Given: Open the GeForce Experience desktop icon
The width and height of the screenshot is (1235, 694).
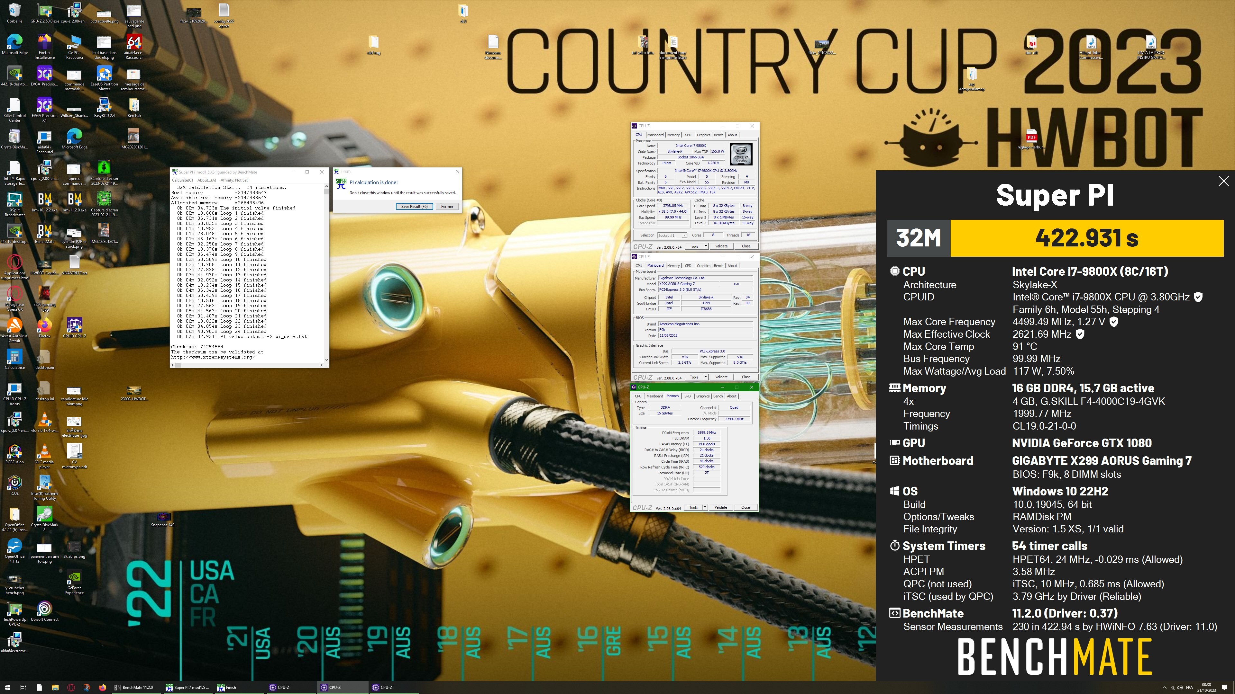Looking at the screenshot, I should click(x=74, y=578).
